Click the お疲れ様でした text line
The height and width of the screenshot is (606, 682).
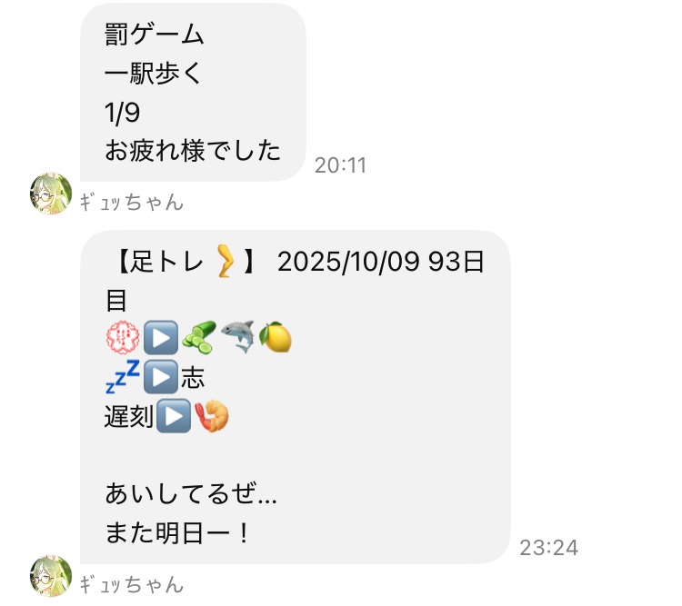point(193,150)
